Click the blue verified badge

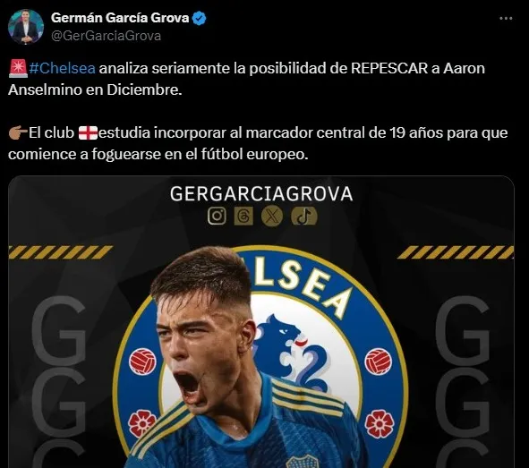click(x=199, y=18)
